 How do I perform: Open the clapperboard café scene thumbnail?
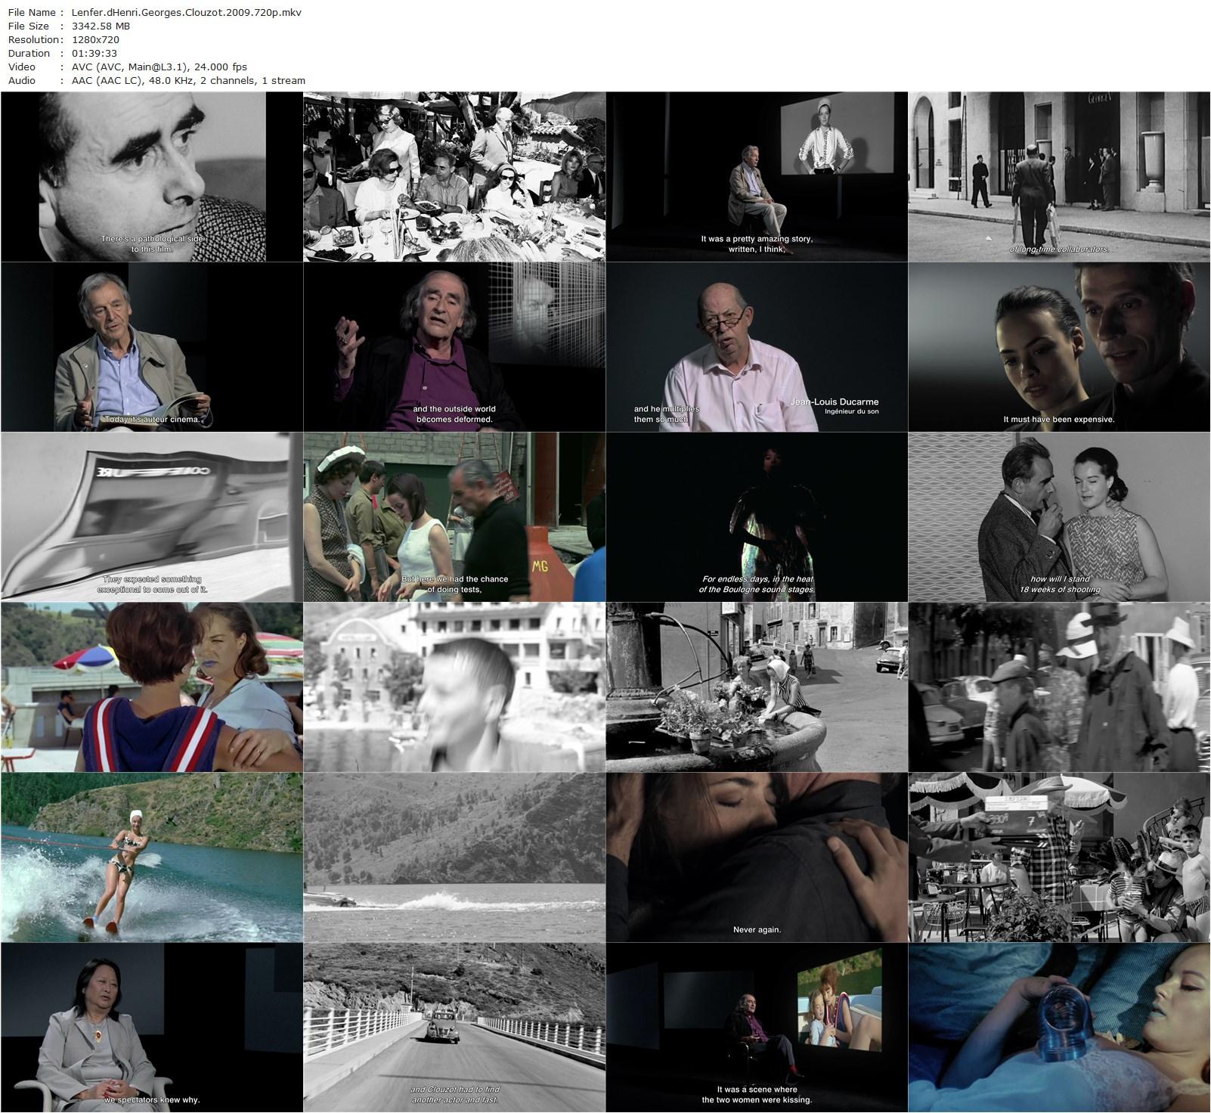pos(1059,857)
